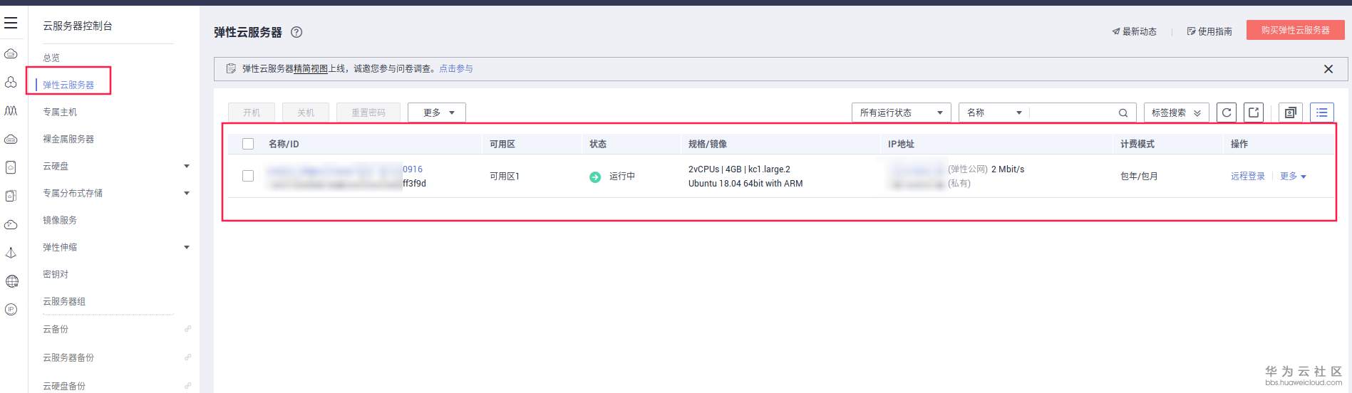Click the 规格/镜像 column header
Screen dimensions: 1352x393
(708, 144)
